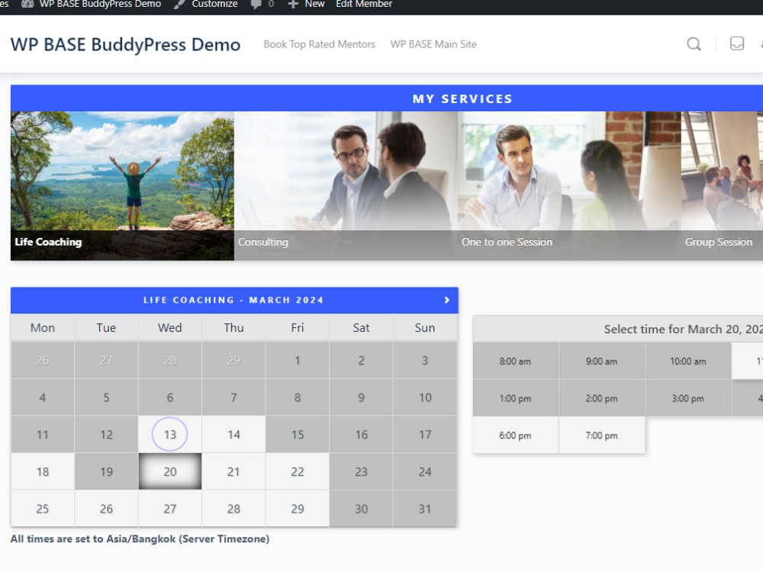Viewport: 763px width, 572px height.
Task: Click the greyed March 19 cell
Action: (x=106, y=471)
